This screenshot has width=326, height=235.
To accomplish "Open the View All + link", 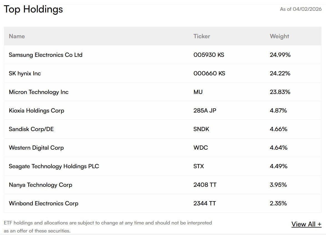I will click(306, 224).
